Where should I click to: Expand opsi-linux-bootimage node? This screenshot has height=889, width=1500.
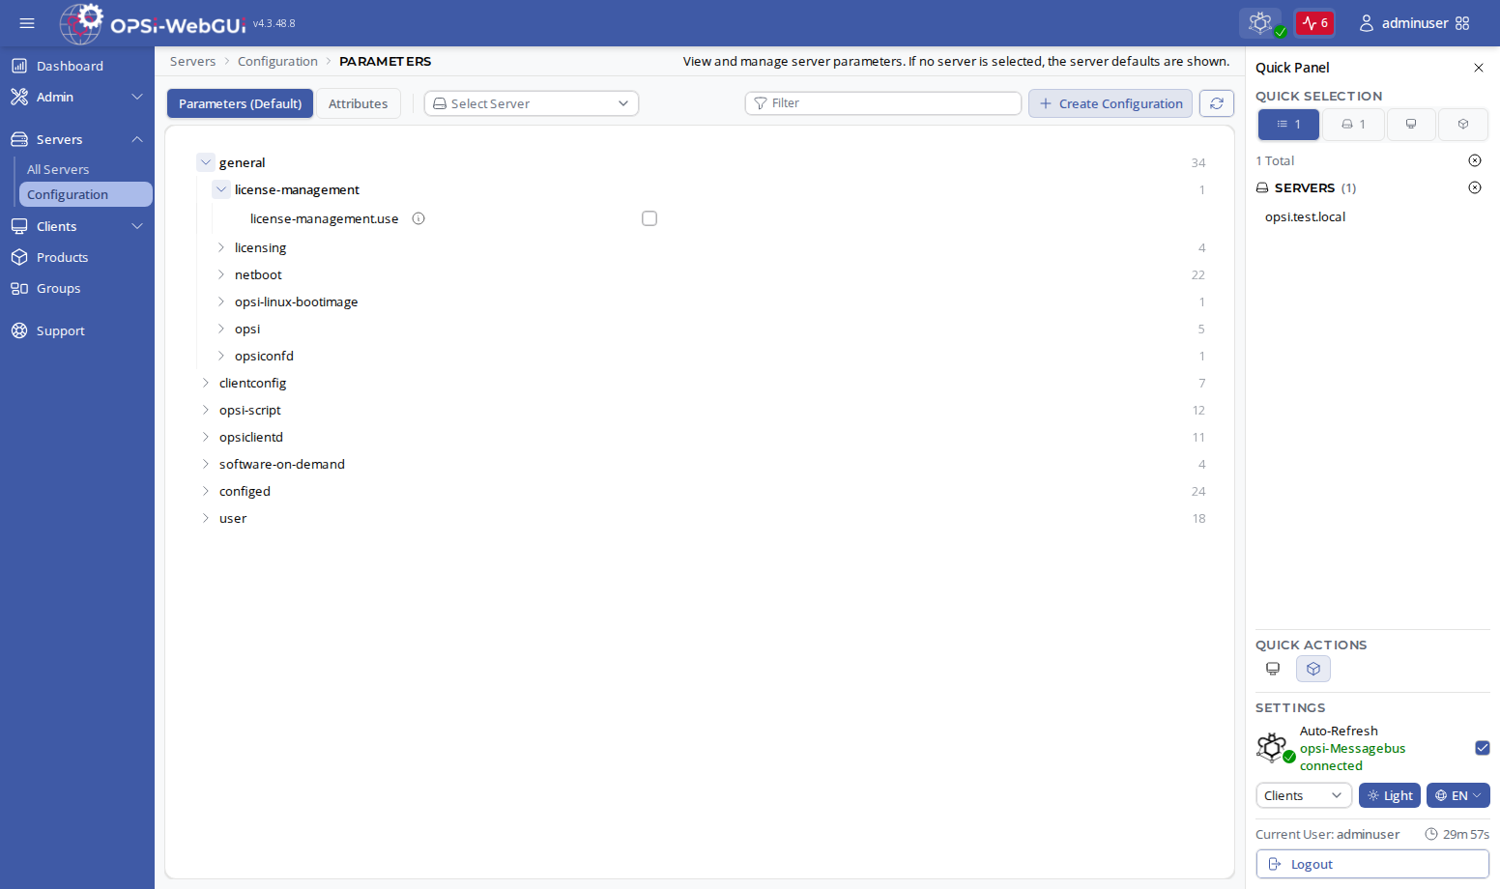[221, 301]
